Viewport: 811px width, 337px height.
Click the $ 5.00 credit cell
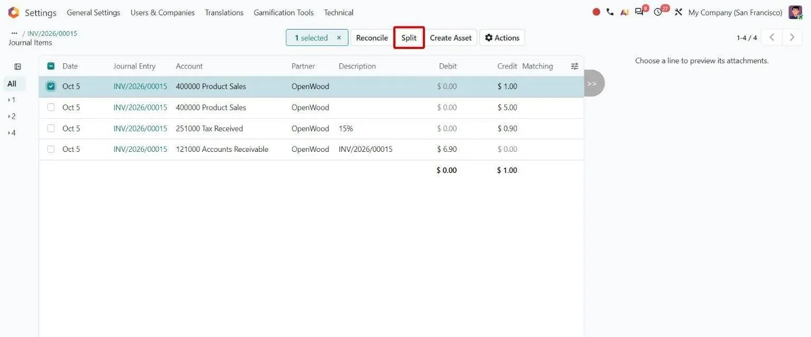point(507,107)
